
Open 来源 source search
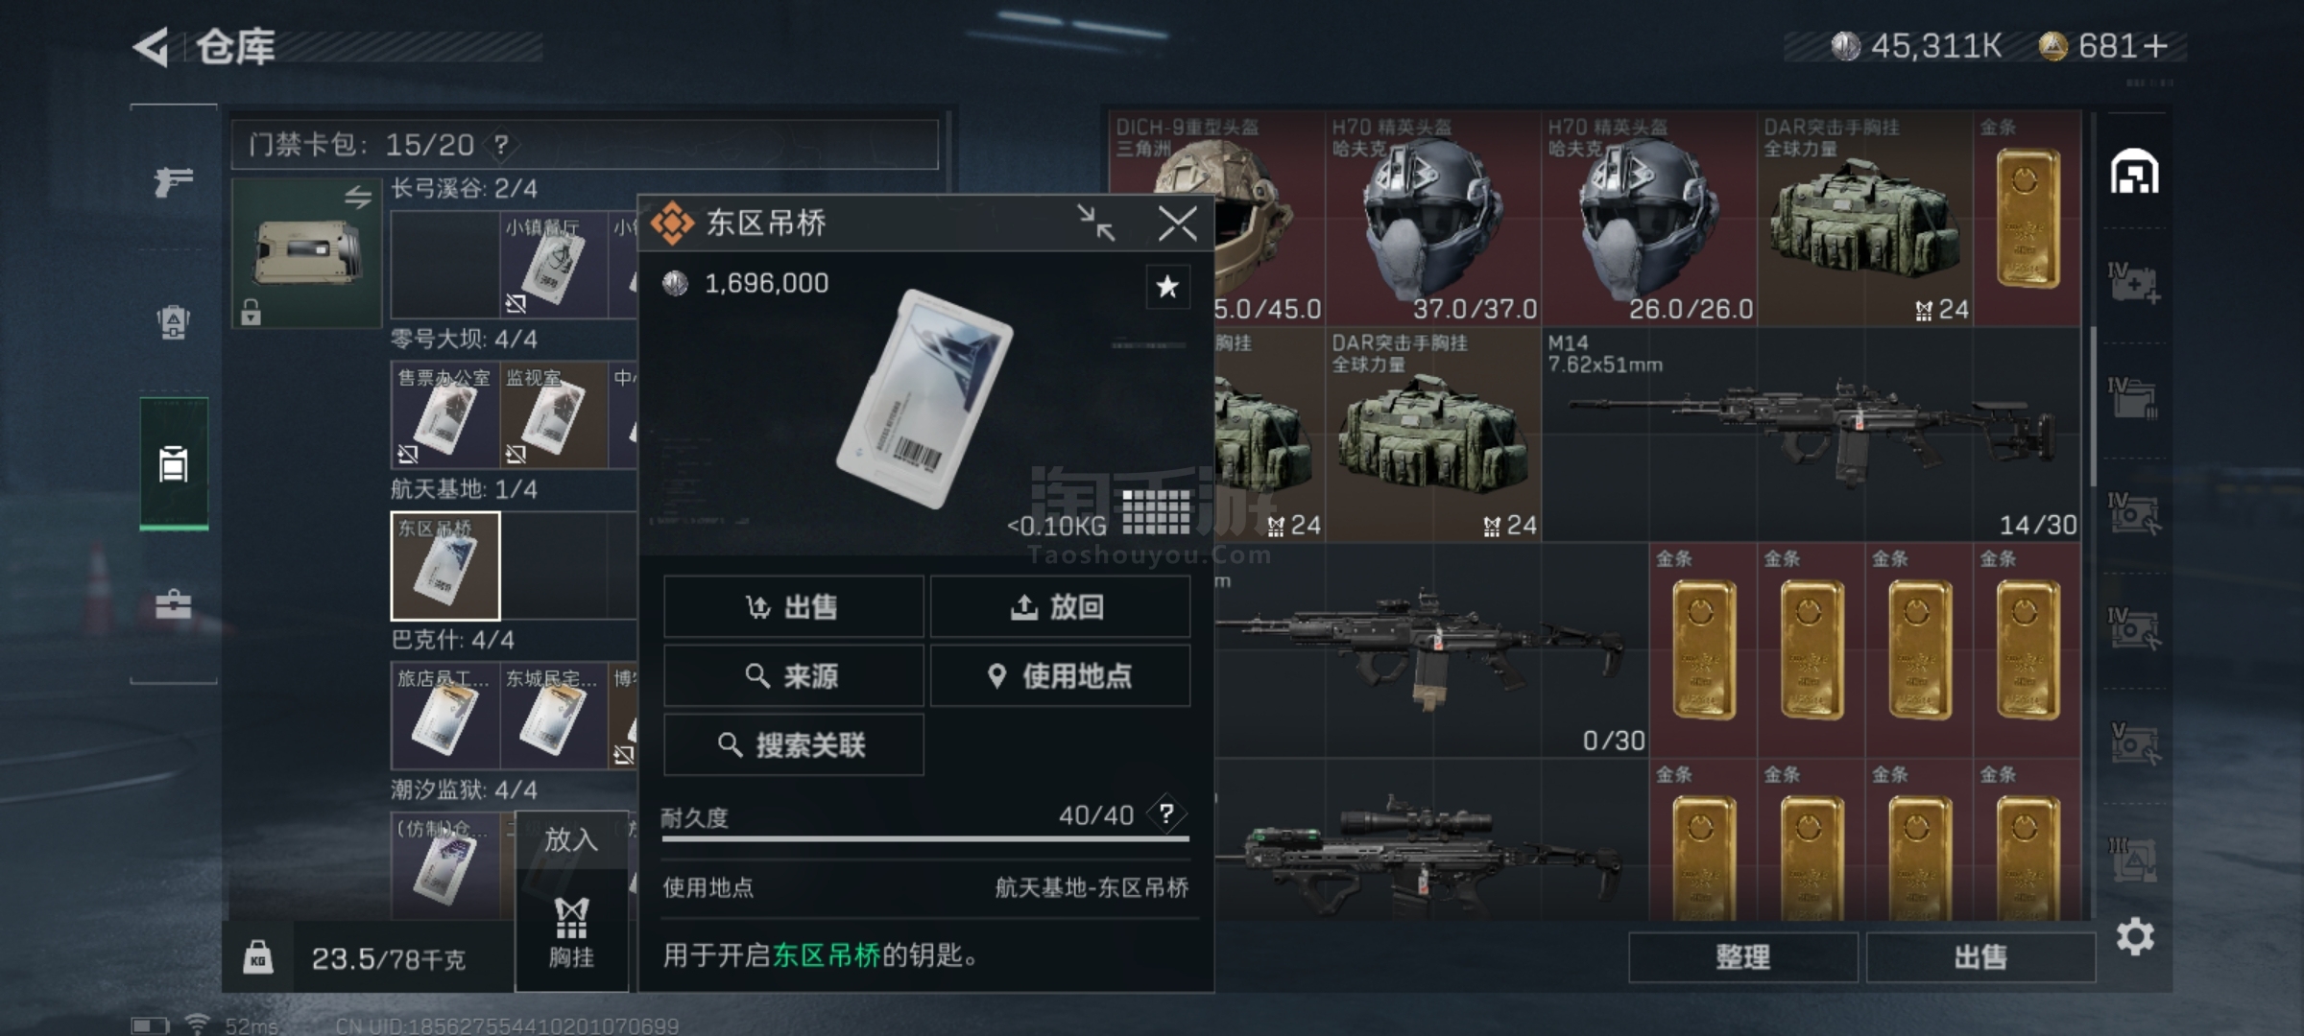[x=793, y=675]
